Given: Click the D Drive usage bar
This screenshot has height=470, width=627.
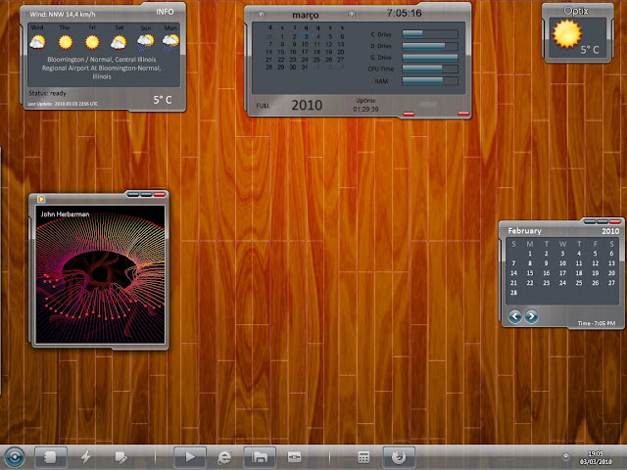Looking at the screenshot, I should [x=430, y=46].
